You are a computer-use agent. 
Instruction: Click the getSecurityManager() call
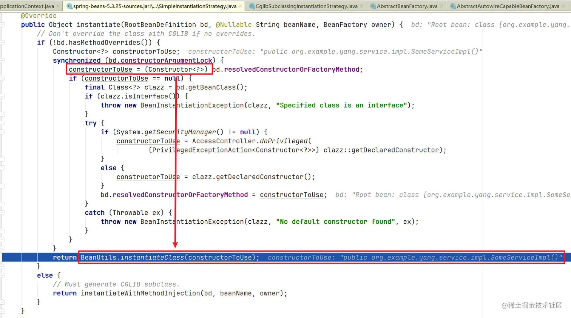184,132
